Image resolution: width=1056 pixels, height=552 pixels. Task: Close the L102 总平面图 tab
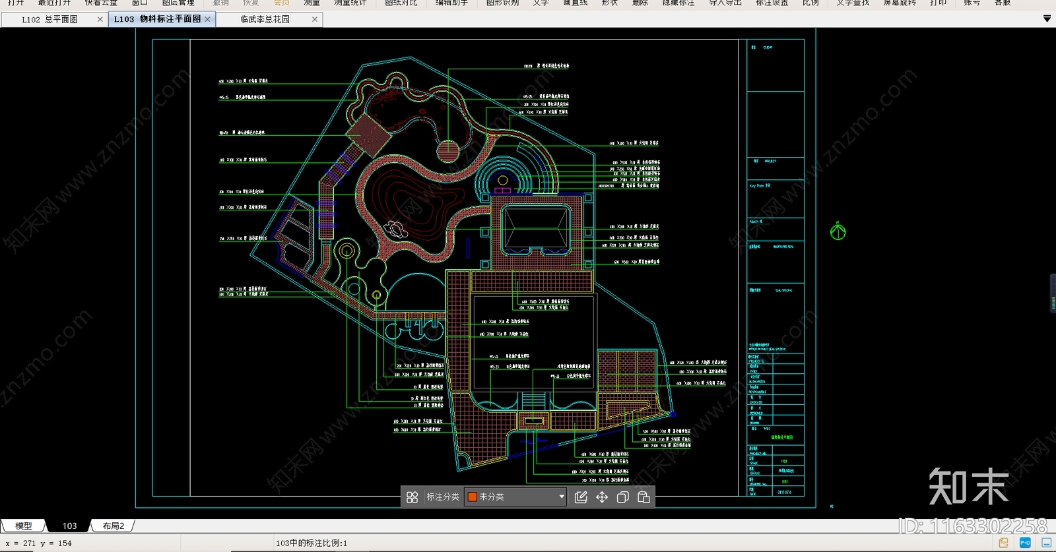(x=100, y=19)
